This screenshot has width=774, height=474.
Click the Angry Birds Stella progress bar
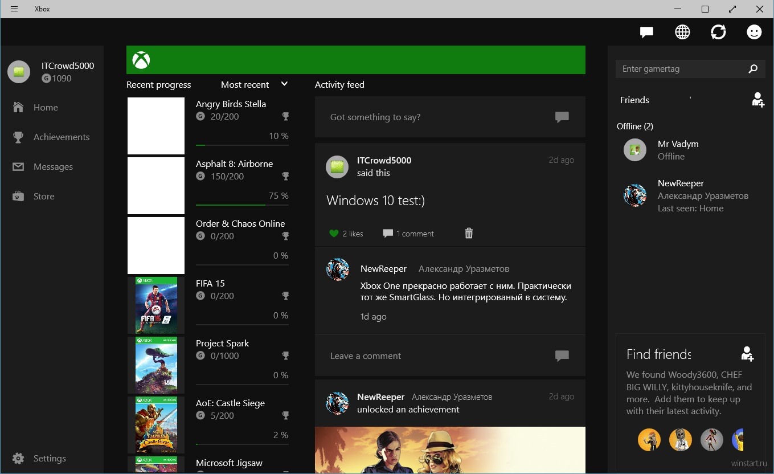(x=242, y=145)
